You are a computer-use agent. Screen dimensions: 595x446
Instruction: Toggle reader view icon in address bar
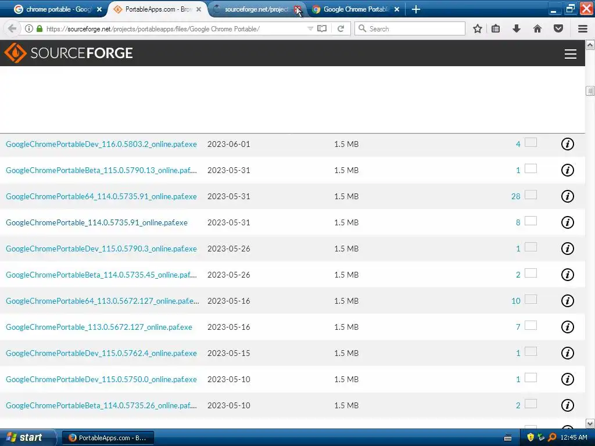point(322,28)
